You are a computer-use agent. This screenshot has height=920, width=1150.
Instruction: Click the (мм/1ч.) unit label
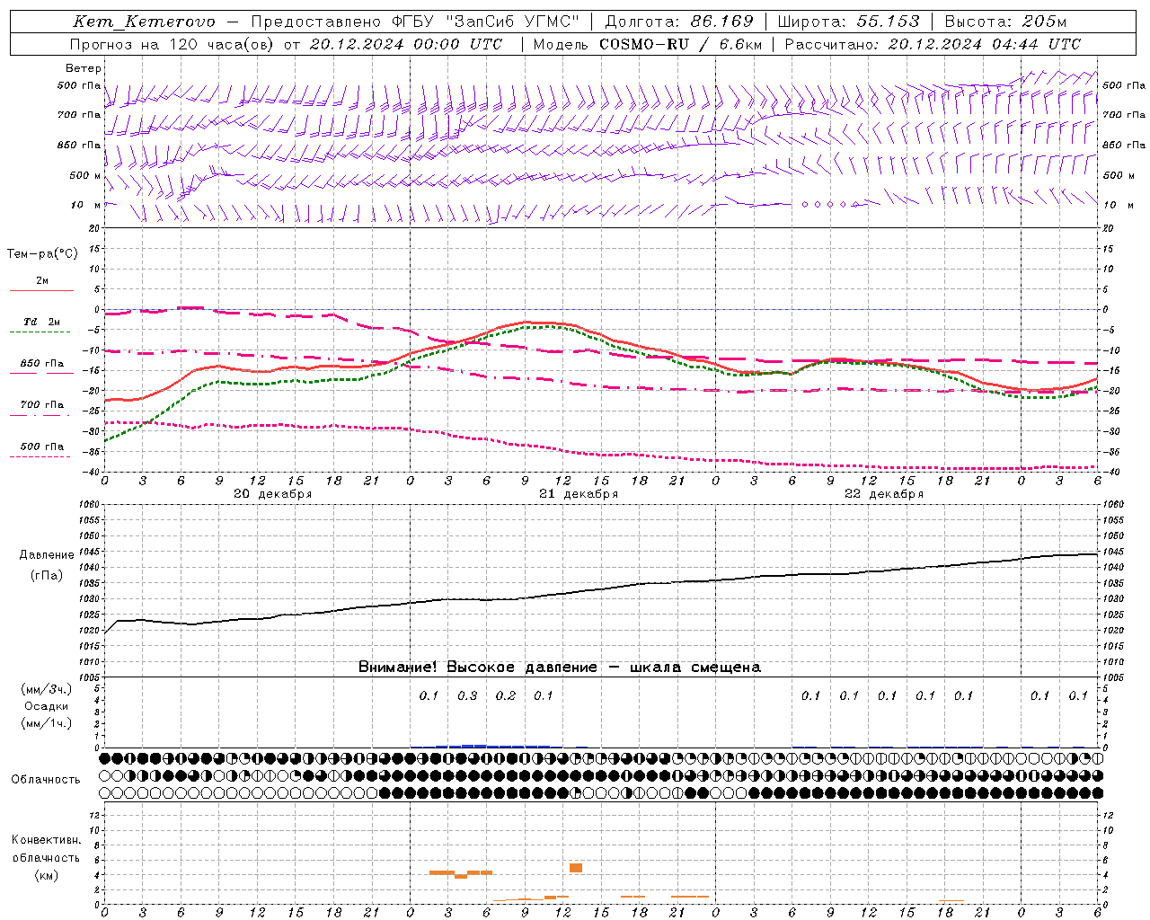coord(47,723)
